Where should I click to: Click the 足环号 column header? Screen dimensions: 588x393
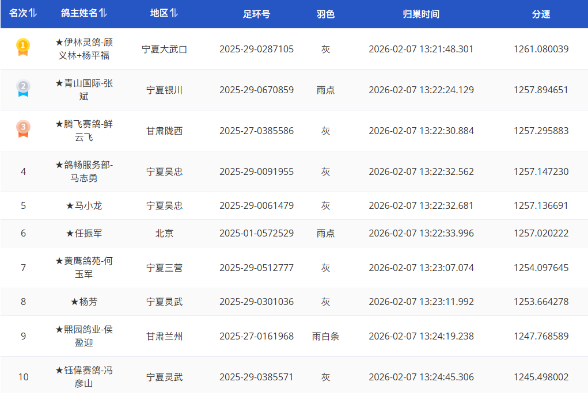point(256,14)
